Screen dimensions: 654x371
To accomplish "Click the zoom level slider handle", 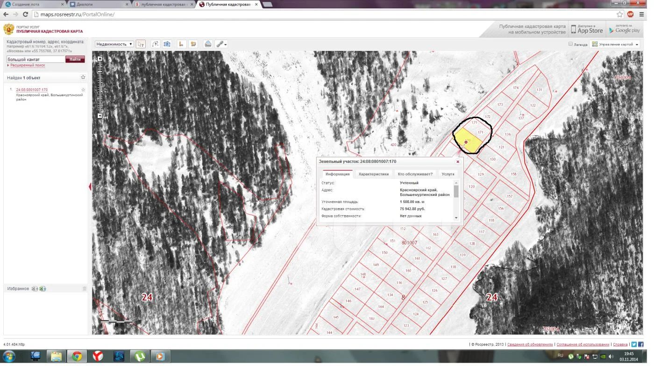I will point(100,71).
